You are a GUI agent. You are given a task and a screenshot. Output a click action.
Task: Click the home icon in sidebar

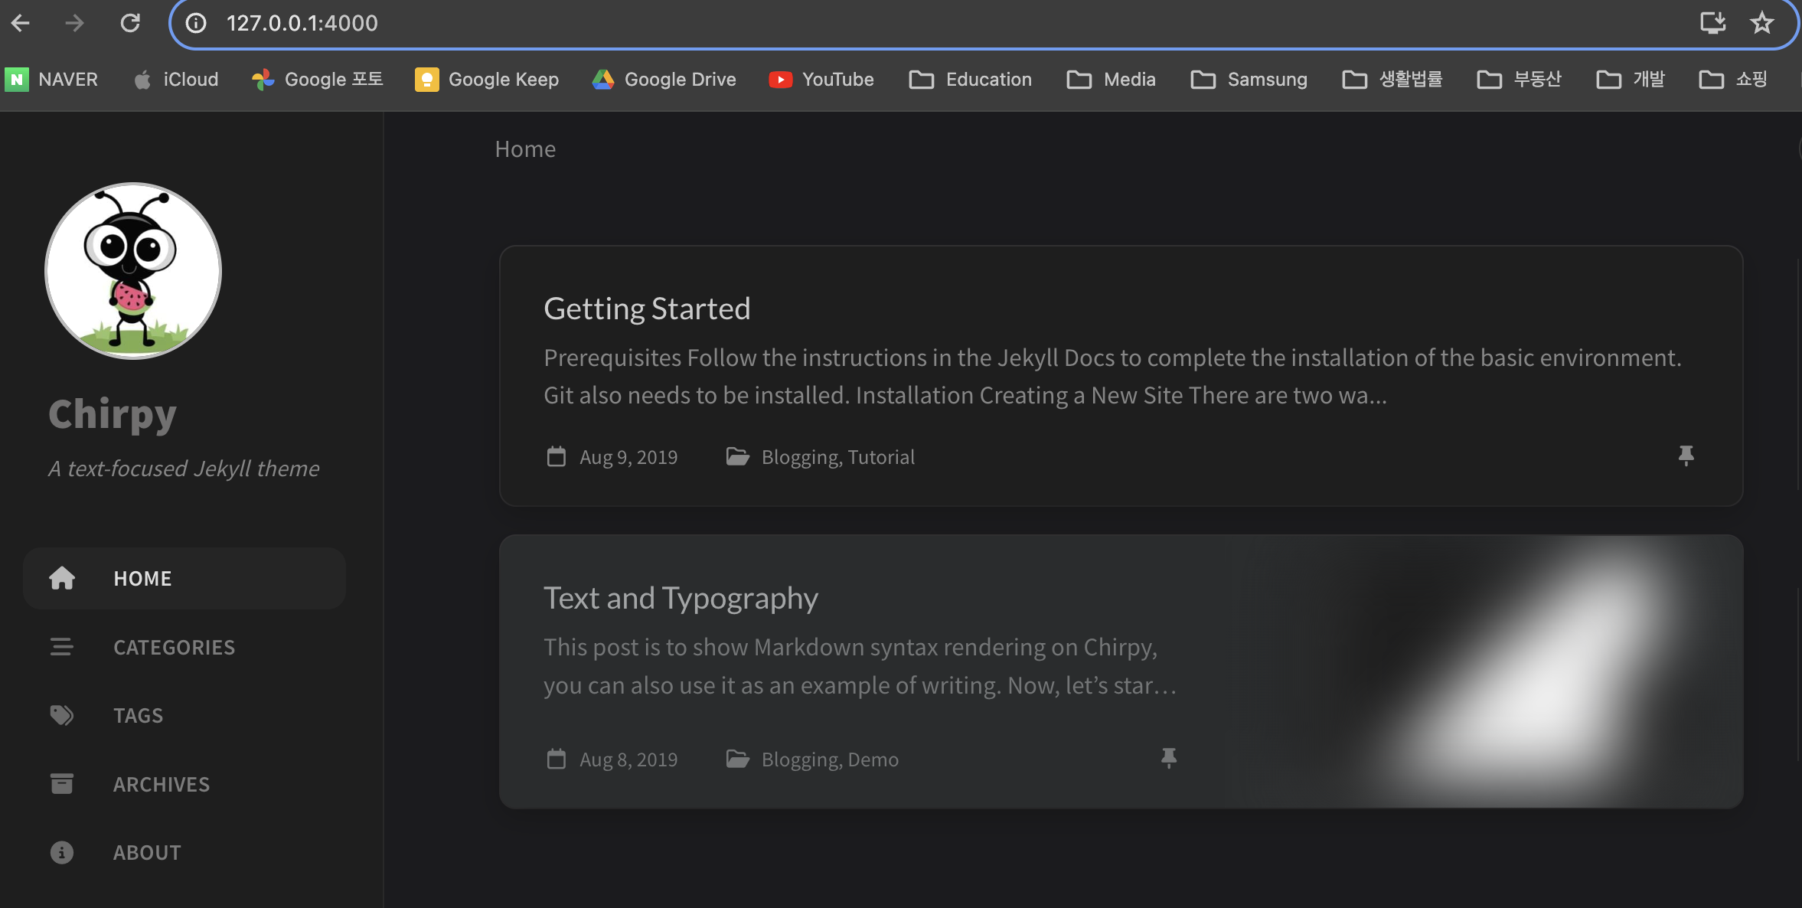coord(62,578)
